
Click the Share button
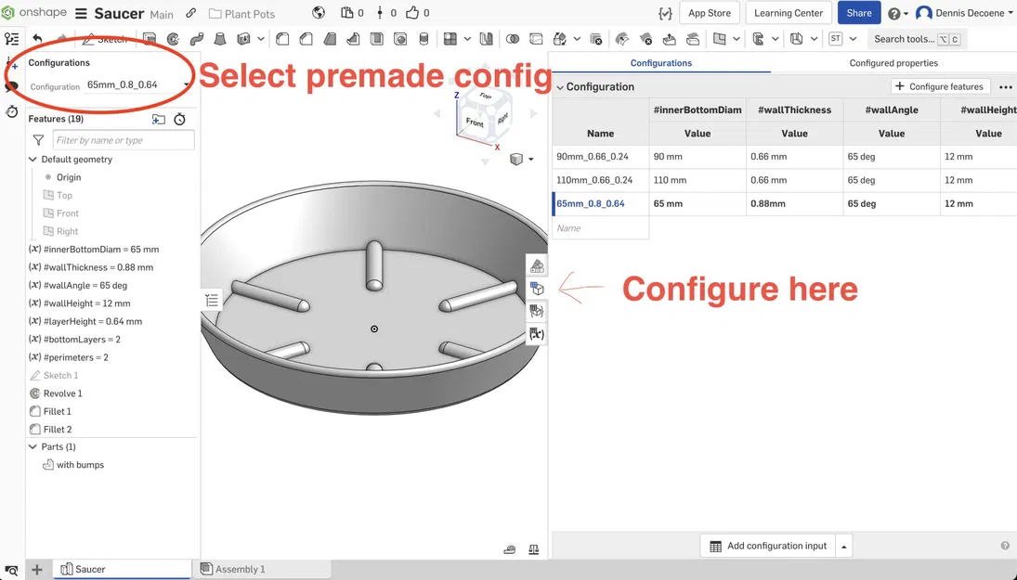(858, 12)
